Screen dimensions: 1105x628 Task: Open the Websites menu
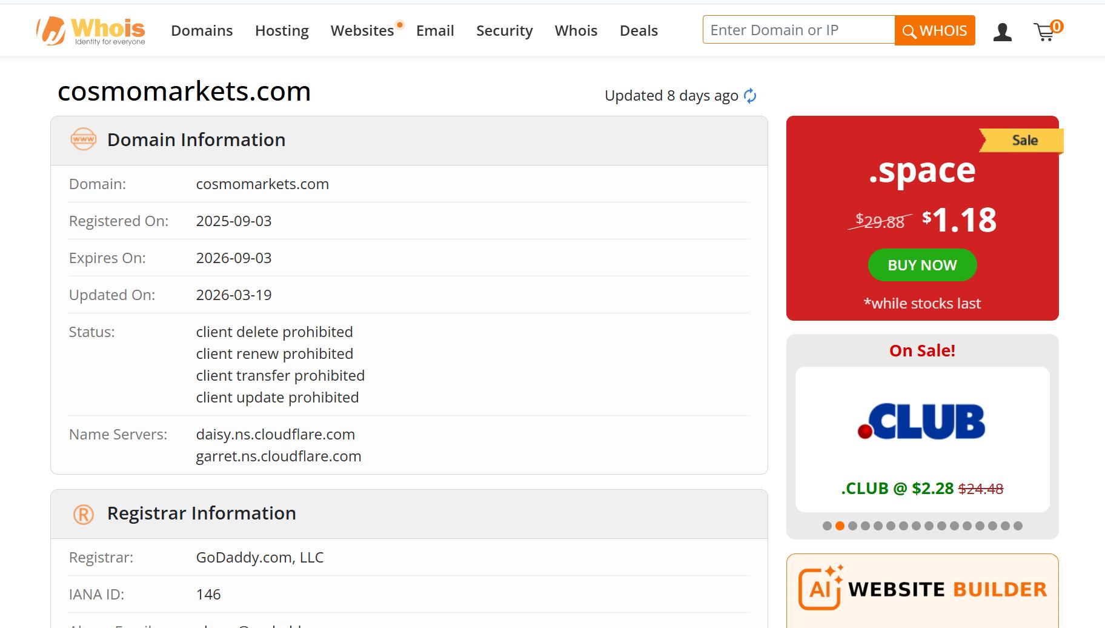coord(362,30)
